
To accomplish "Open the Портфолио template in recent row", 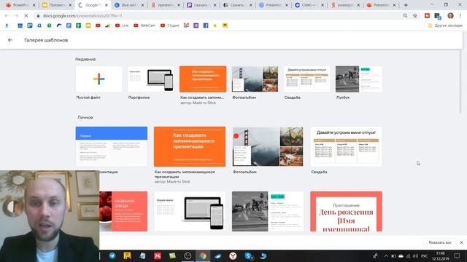I will (x=151, y=79).
